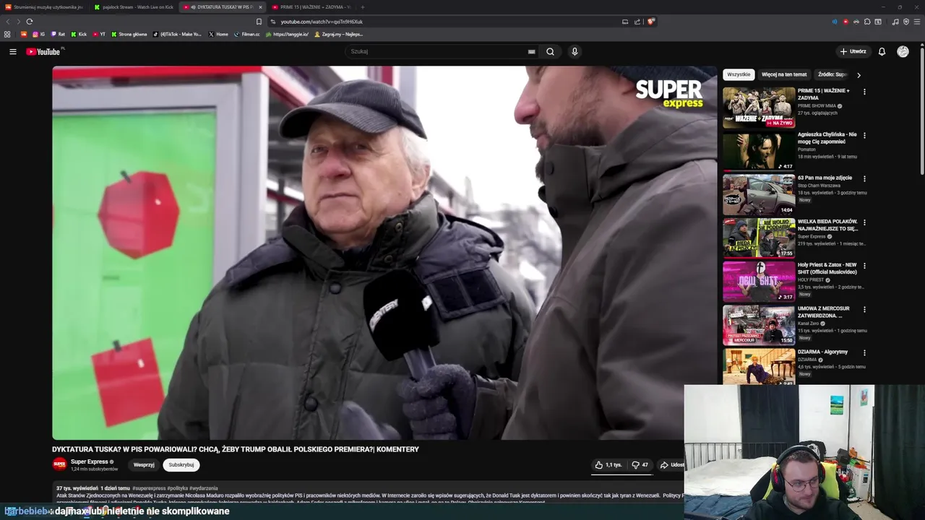Open the site settings icon in address bar
925x520 pixels.
point(273,22)
